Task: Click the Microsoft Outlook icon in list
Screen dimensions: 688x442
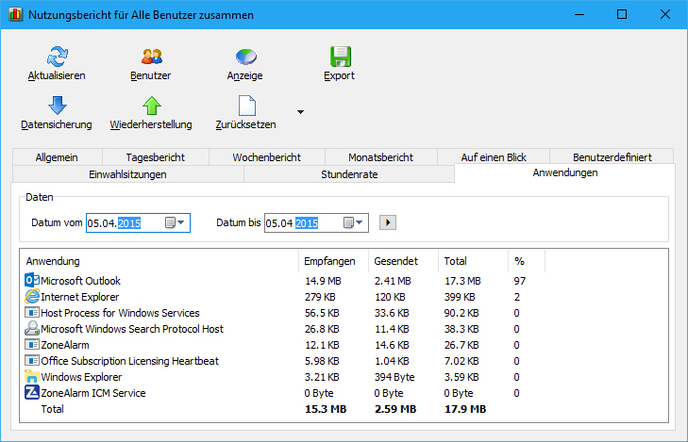Action: pyautogui.click(x=32, y=280)
